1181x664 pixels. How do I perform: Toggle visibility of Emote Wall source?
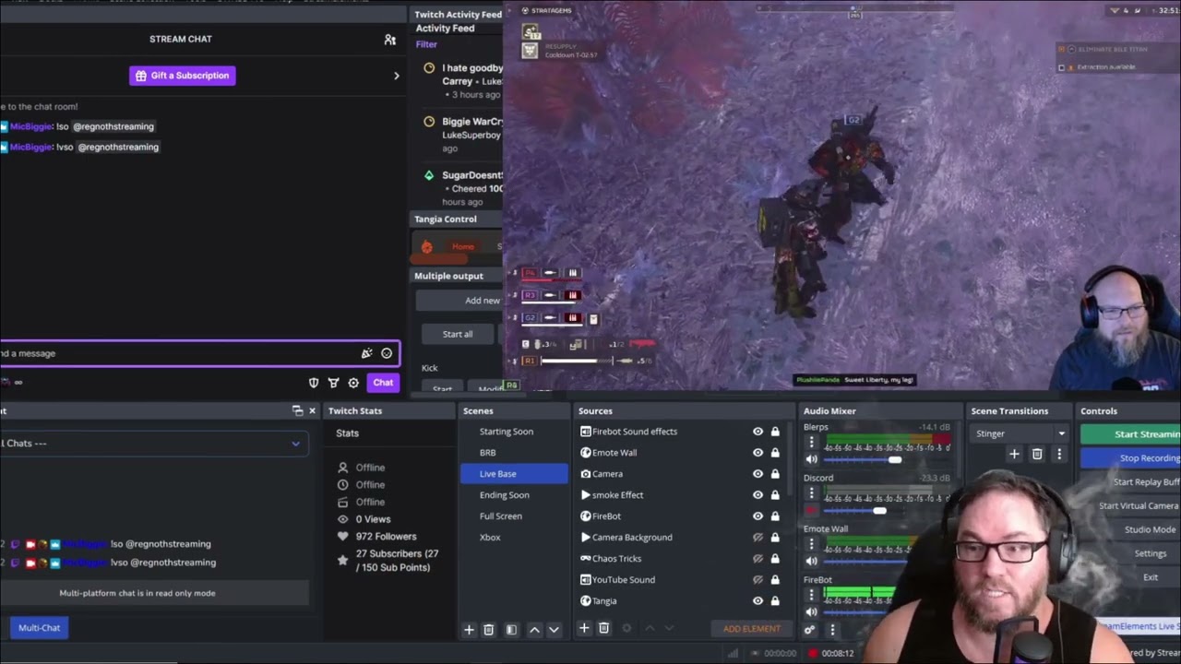[x=758, y=453]
